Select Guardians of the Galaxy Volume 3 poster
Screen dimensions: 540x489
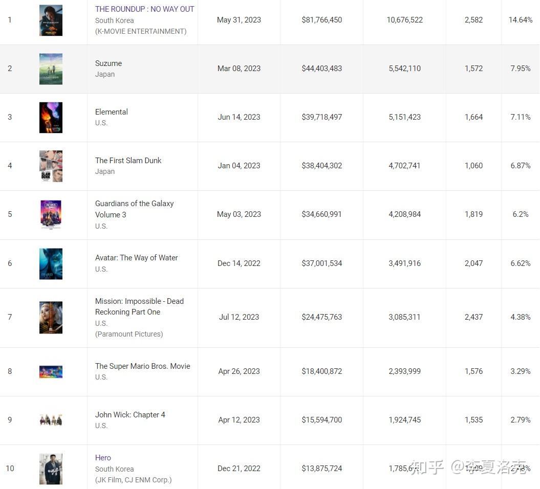(51, 215)
